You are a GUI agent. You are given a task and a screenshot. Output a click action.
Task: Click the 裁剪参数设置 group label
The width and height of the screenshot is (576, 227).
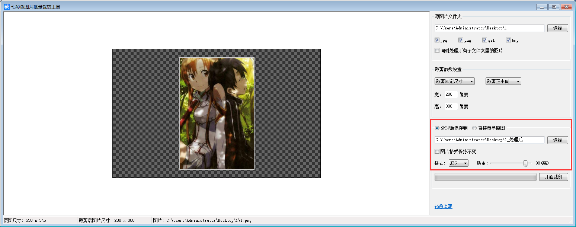(x=448, y=69)
